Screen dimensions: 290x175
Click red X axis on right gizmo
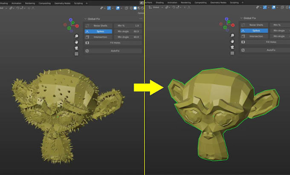[233, 25]
